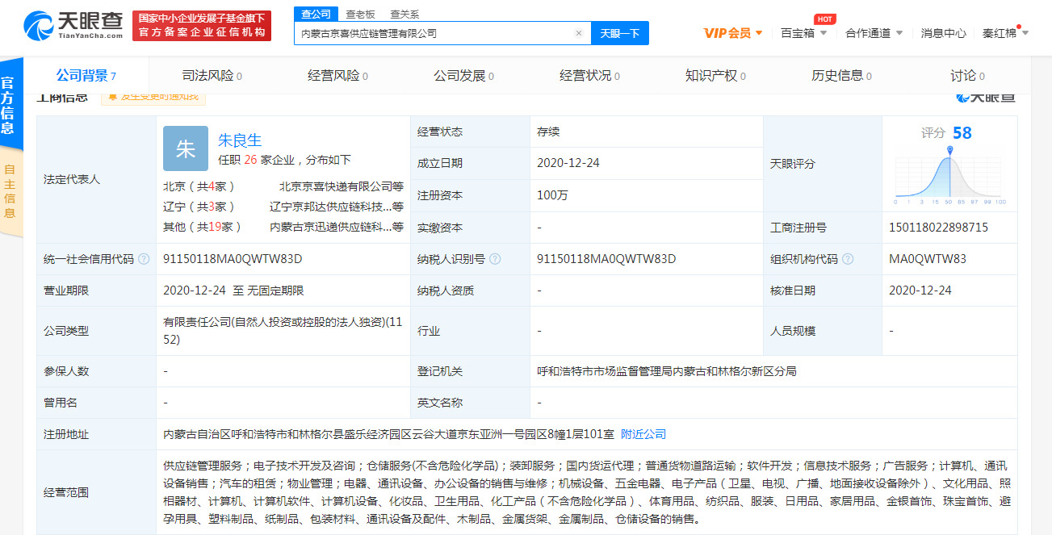Select 自主信息 side tab

[x=10, y=192]
